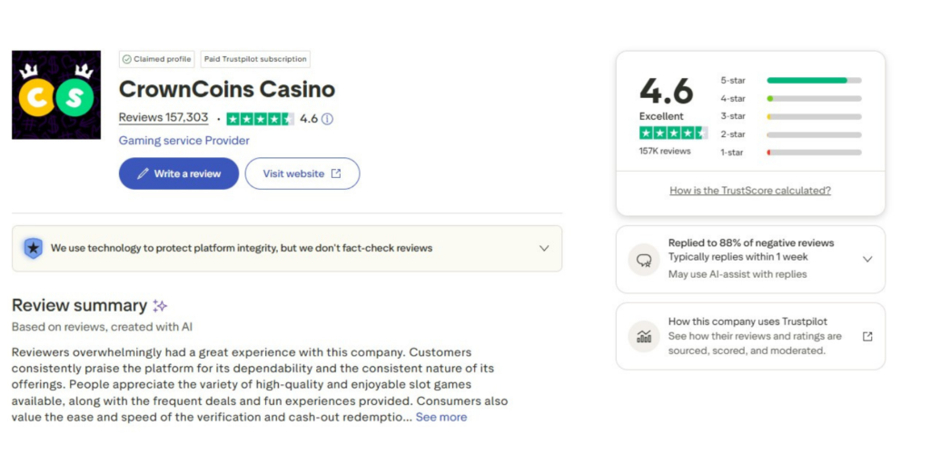930x465 pixels.
Task: Click the TrustScore info icon beside 4.6
Action: (328, 119)
